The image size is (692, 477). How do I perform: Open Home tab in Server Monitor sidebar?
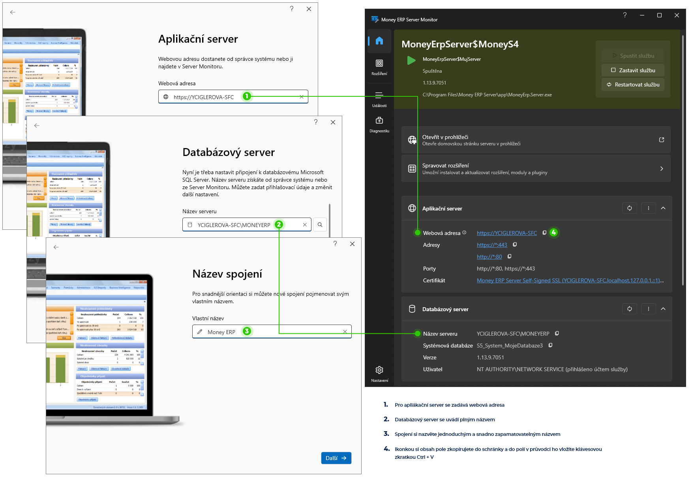tap(379, 41)
